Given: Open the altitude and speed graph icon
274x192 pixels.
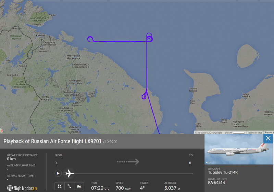Looking at the screenshot, I should [79, 187].
